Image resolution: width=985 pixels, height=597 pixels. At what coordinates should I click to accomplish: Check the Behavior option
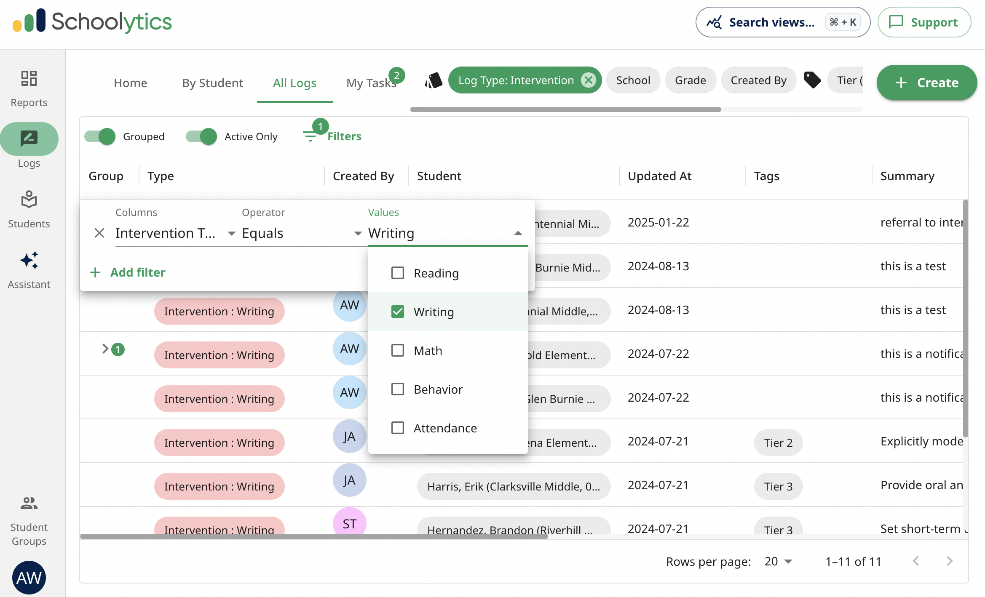pos(398,389)
